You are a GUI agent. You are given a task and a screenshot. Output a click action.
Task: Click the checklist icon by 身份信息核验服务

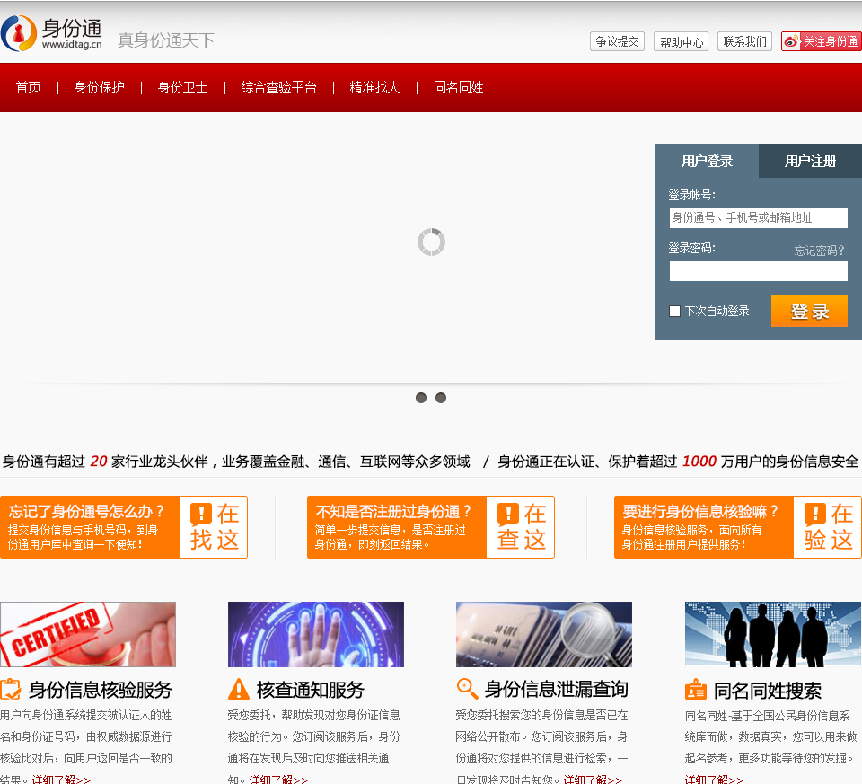pyautogui.click(x=11, y=690)
